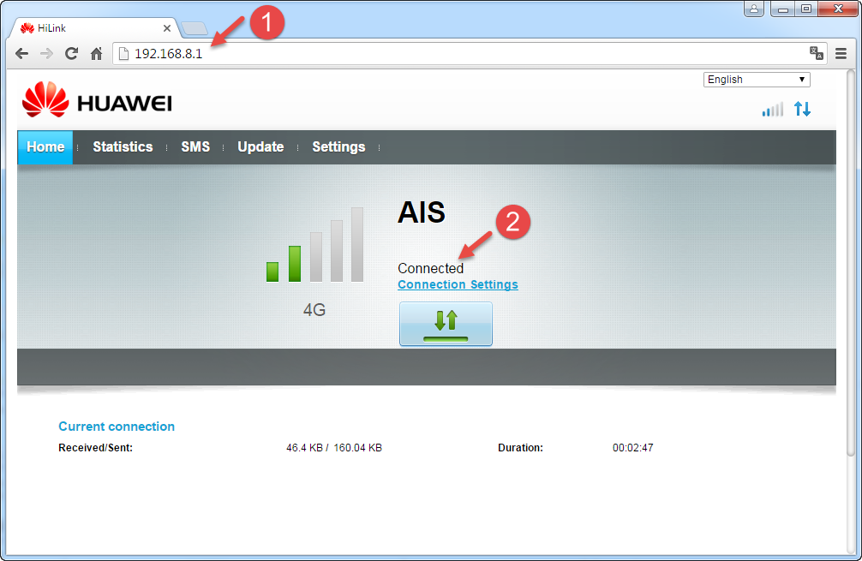Open the English language dropdown
The width and height of the screenshot is (862, 561).
[757, 80]
